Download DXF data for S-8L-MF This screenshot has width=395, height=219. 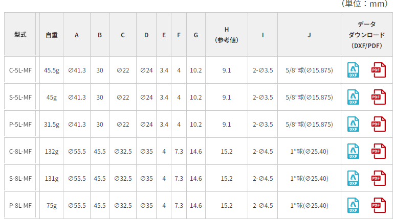point(353,178)
